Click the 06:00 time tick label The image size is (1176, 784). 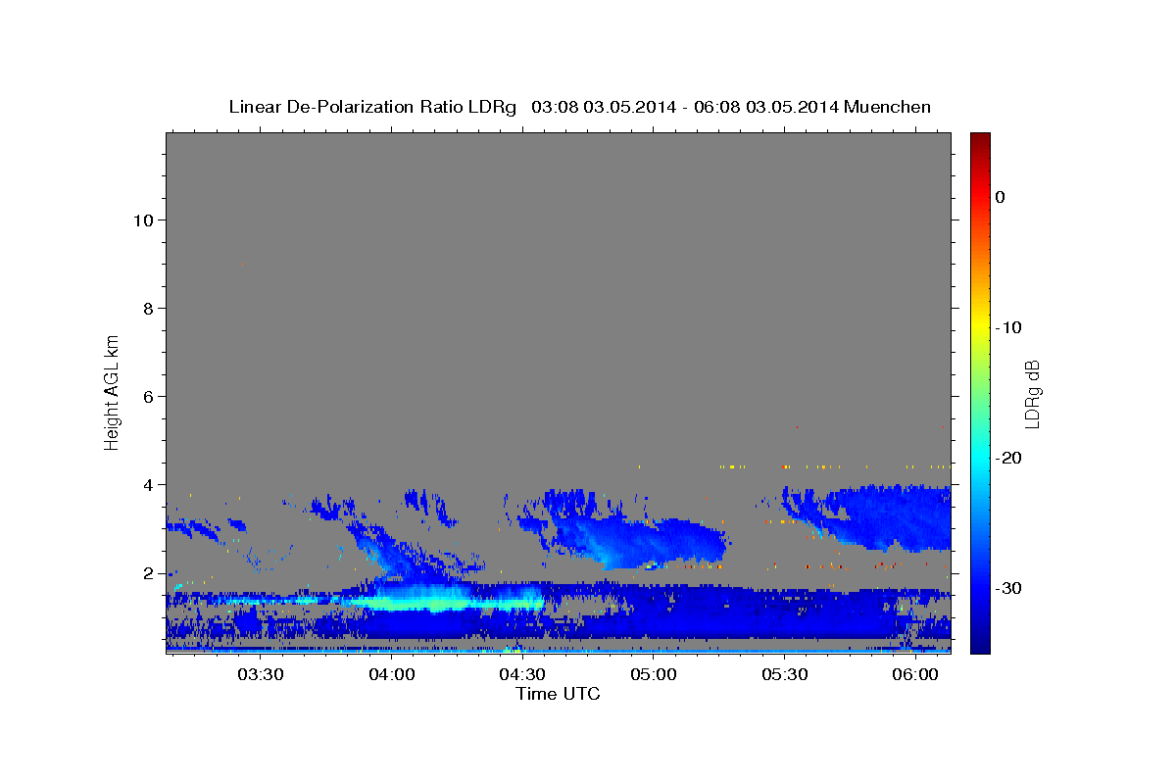click(915, 674)
